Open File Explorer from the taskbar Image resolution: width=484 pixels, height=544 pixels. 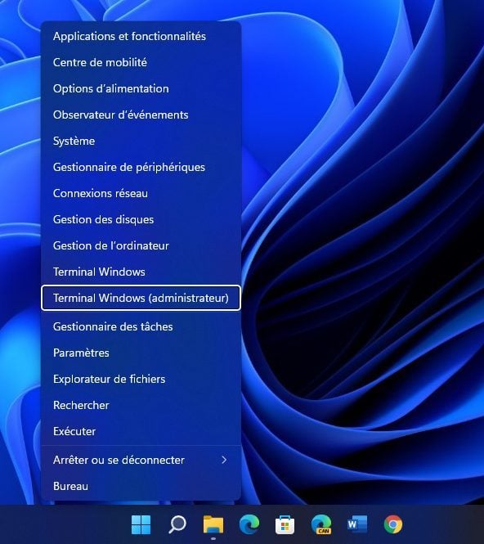tap(213, 524)
